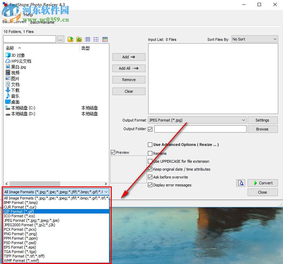Open the Sort Files By dropdown
Screen dimensions: 283x264
pos(255,39)
